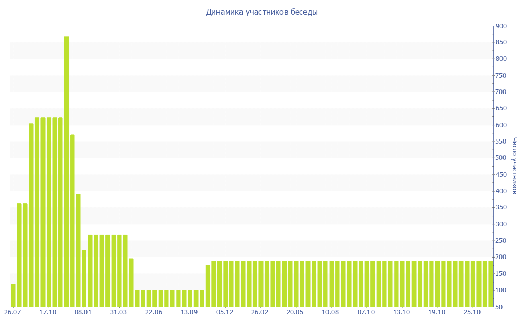Click the 10.08 date axis label
524x327 pixels.
coord(331,312)
